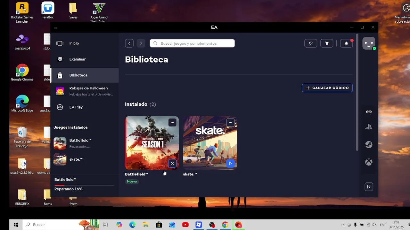Open options menu on skate. tile

[230, 122]
